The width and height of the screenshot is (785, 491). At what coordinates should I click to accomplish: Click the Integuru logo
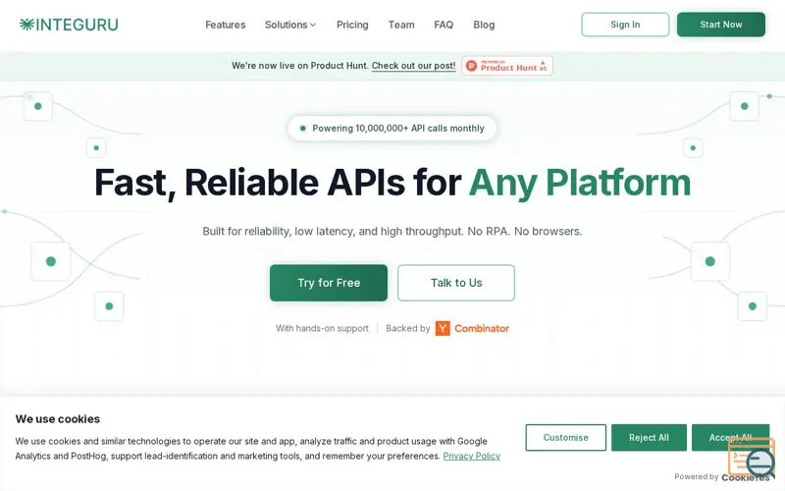[x=69, y=25]
